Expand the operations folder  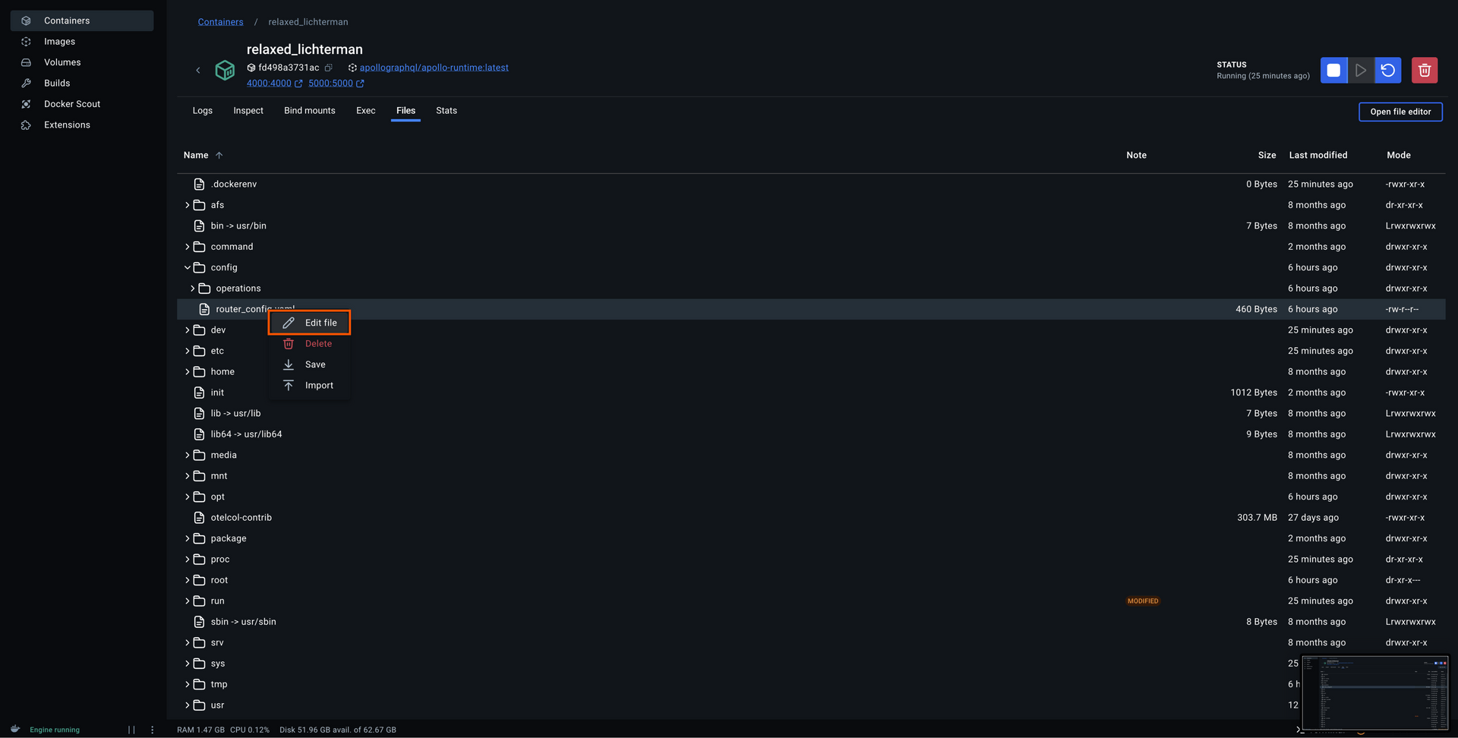192,289
